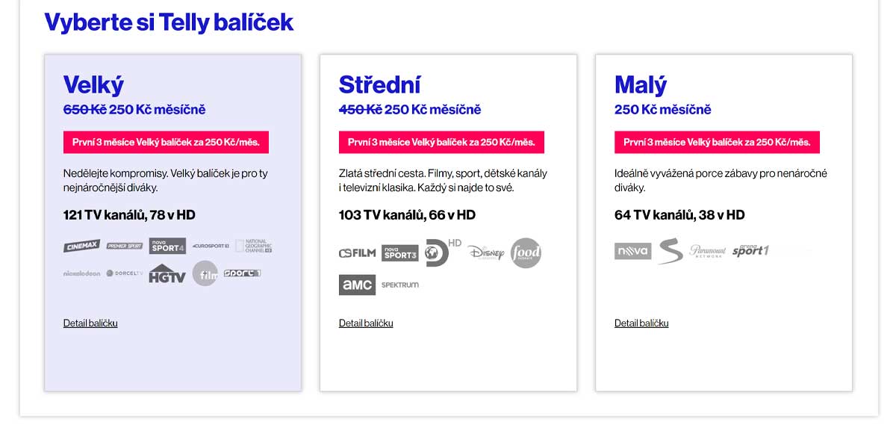The height and width of the screenshot is (431, 896).
Task: Open Detail balíčku for Střední package
Action: [366, 323]
